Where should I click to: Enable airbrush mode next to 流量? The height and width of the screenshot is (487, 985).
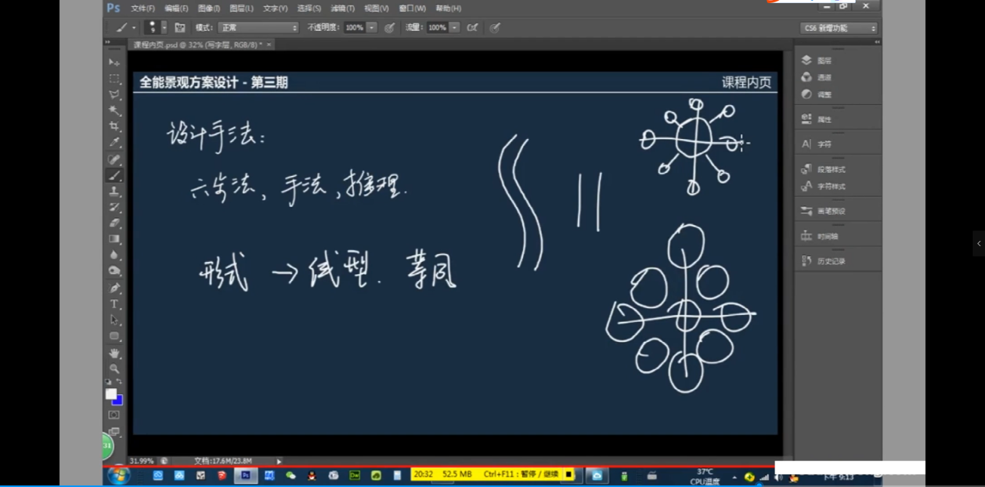[472, 28]
